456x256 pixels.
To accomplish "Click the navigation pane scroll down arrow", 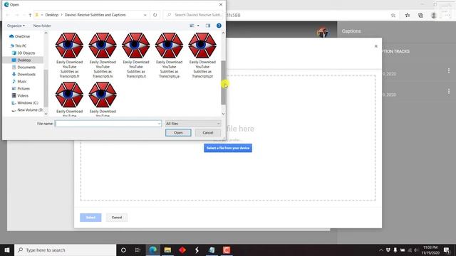I will click(46, 114).
